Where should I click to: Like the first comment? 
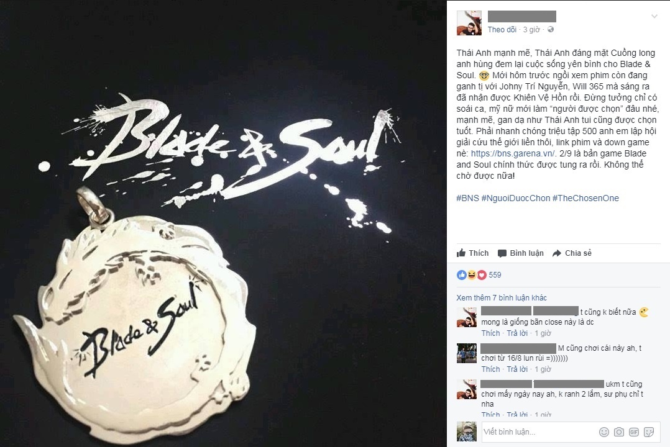click(x=490, y=333)
